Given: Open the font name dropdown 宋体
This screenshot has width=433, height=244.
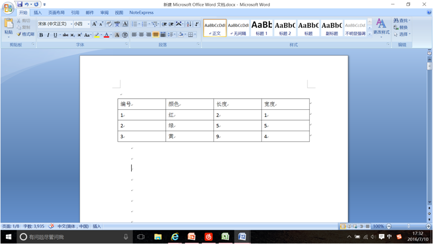Looking at the screenshot, I should tap(71, 24).
